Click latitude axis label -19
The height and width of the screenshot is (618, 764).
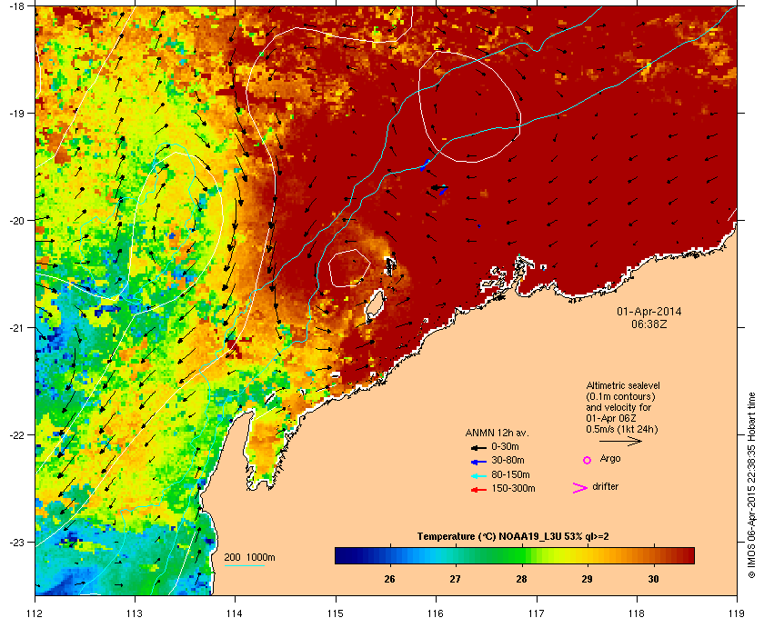click(16, 114)
